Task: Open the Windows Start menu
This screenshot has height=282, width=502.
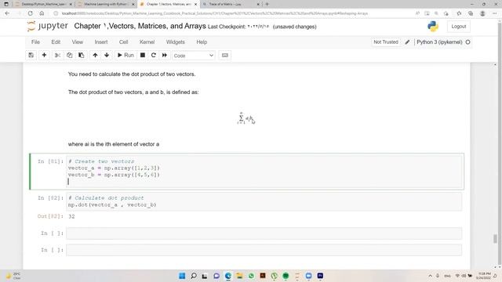Action: [x=182, y=276]
